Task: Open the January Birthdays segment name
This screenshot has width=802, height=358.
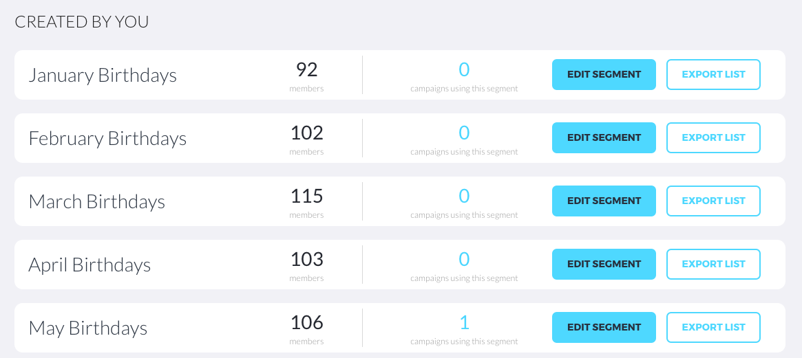Action: tap(103, 75)
